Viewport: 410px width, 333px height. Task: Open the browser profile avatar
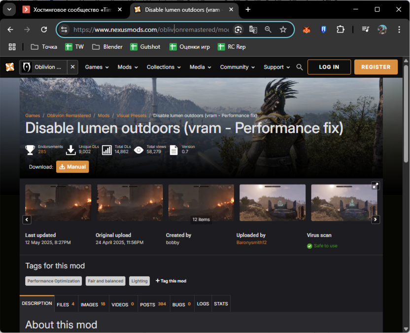coord(382,30)
